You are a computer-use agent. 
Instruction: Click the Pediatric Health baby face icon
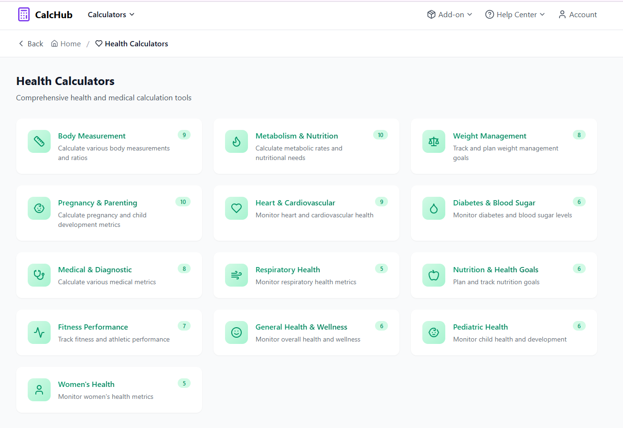click(434, 332)
